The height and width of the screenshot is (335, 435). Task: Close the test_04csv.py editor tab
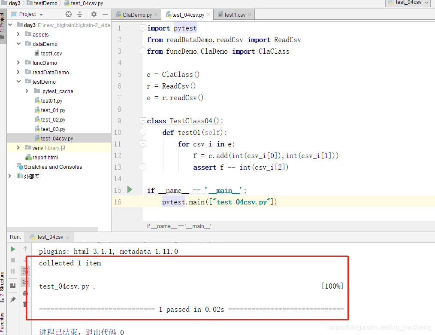[208, 14]
